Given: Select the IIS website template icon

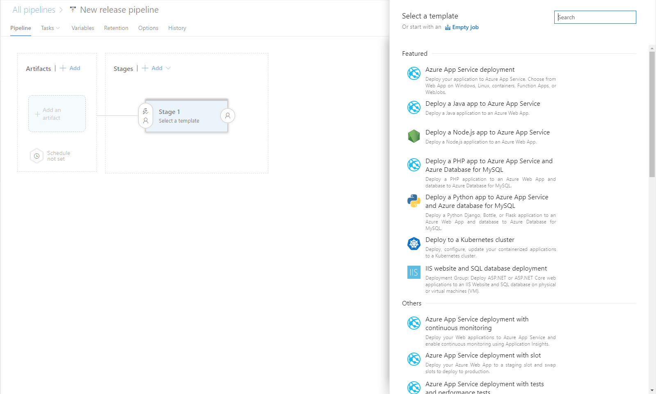Looking at the screenshot, I should [x=414, y=272].
